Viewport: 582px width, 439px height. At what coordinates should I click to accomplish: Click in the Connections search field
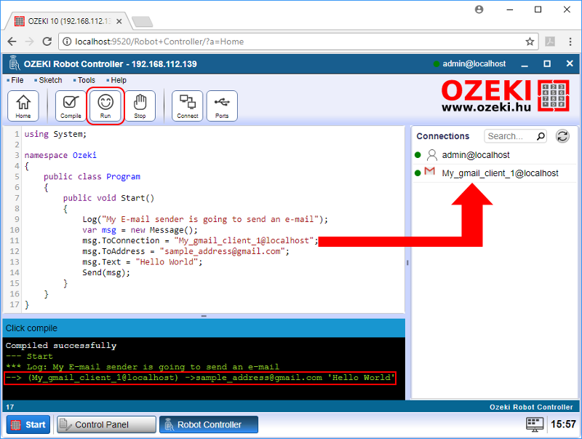(509, 136)
